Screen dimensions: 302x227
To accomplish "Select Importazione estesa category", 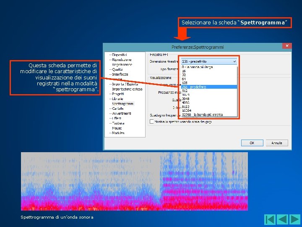I will [127, 89].
